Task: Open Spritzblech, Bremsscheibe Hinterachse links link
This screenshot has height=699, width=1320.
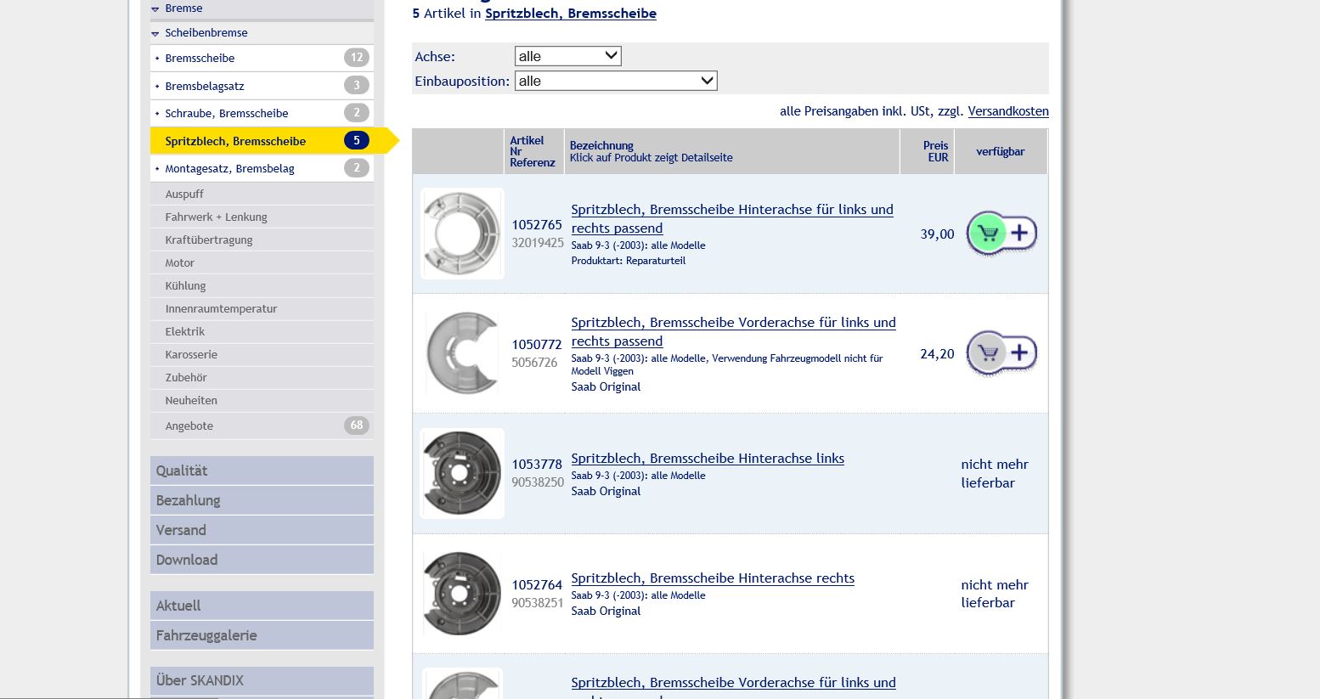Action: (708, 459)
